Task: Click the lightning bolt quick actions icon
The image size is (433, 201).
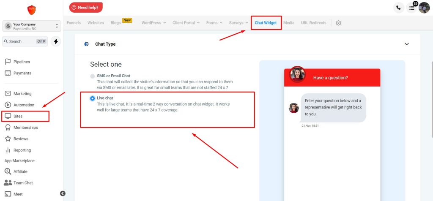Action: (56, 41)
